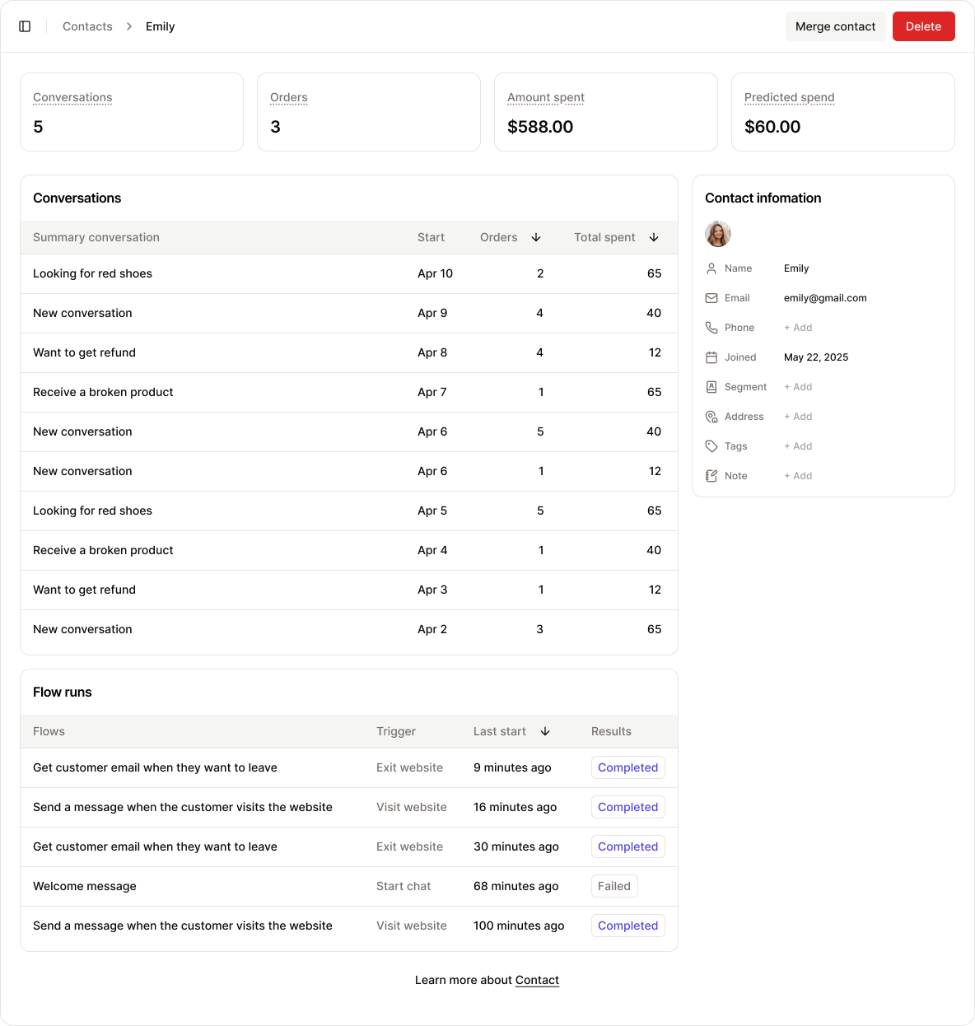Click the Total spent column header text
The width and height of the screenshot is (975, 1026).
coord(604,237)
